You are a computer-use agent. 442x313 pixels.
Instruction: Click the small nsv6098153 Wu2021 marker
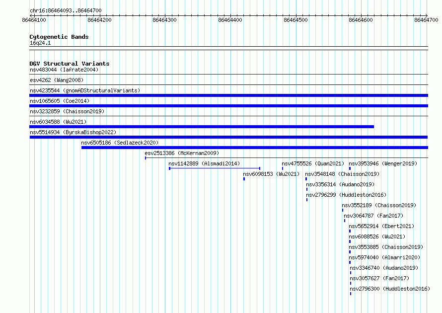244,179
